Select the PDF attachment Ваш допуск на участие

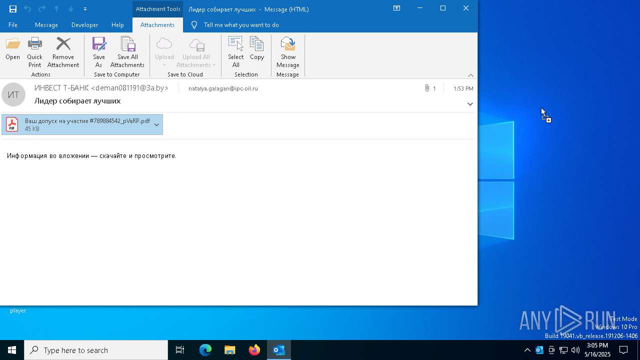[x=82, y=125]
